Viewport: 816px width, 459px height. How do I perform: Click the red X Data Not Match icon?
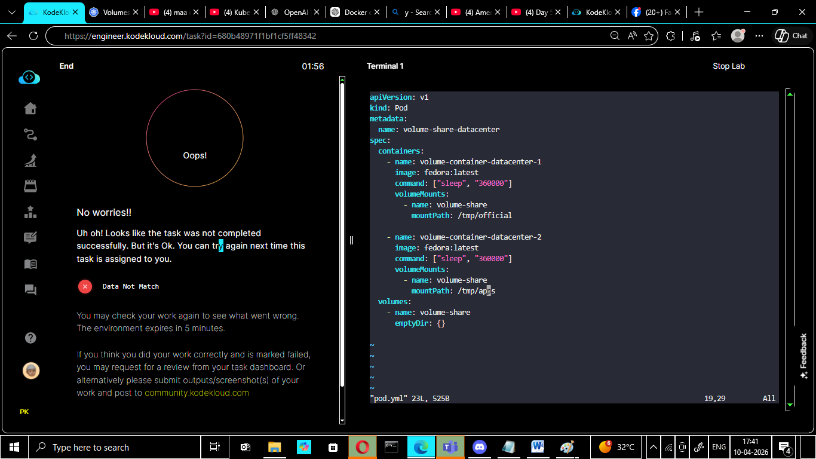(85, 286)
